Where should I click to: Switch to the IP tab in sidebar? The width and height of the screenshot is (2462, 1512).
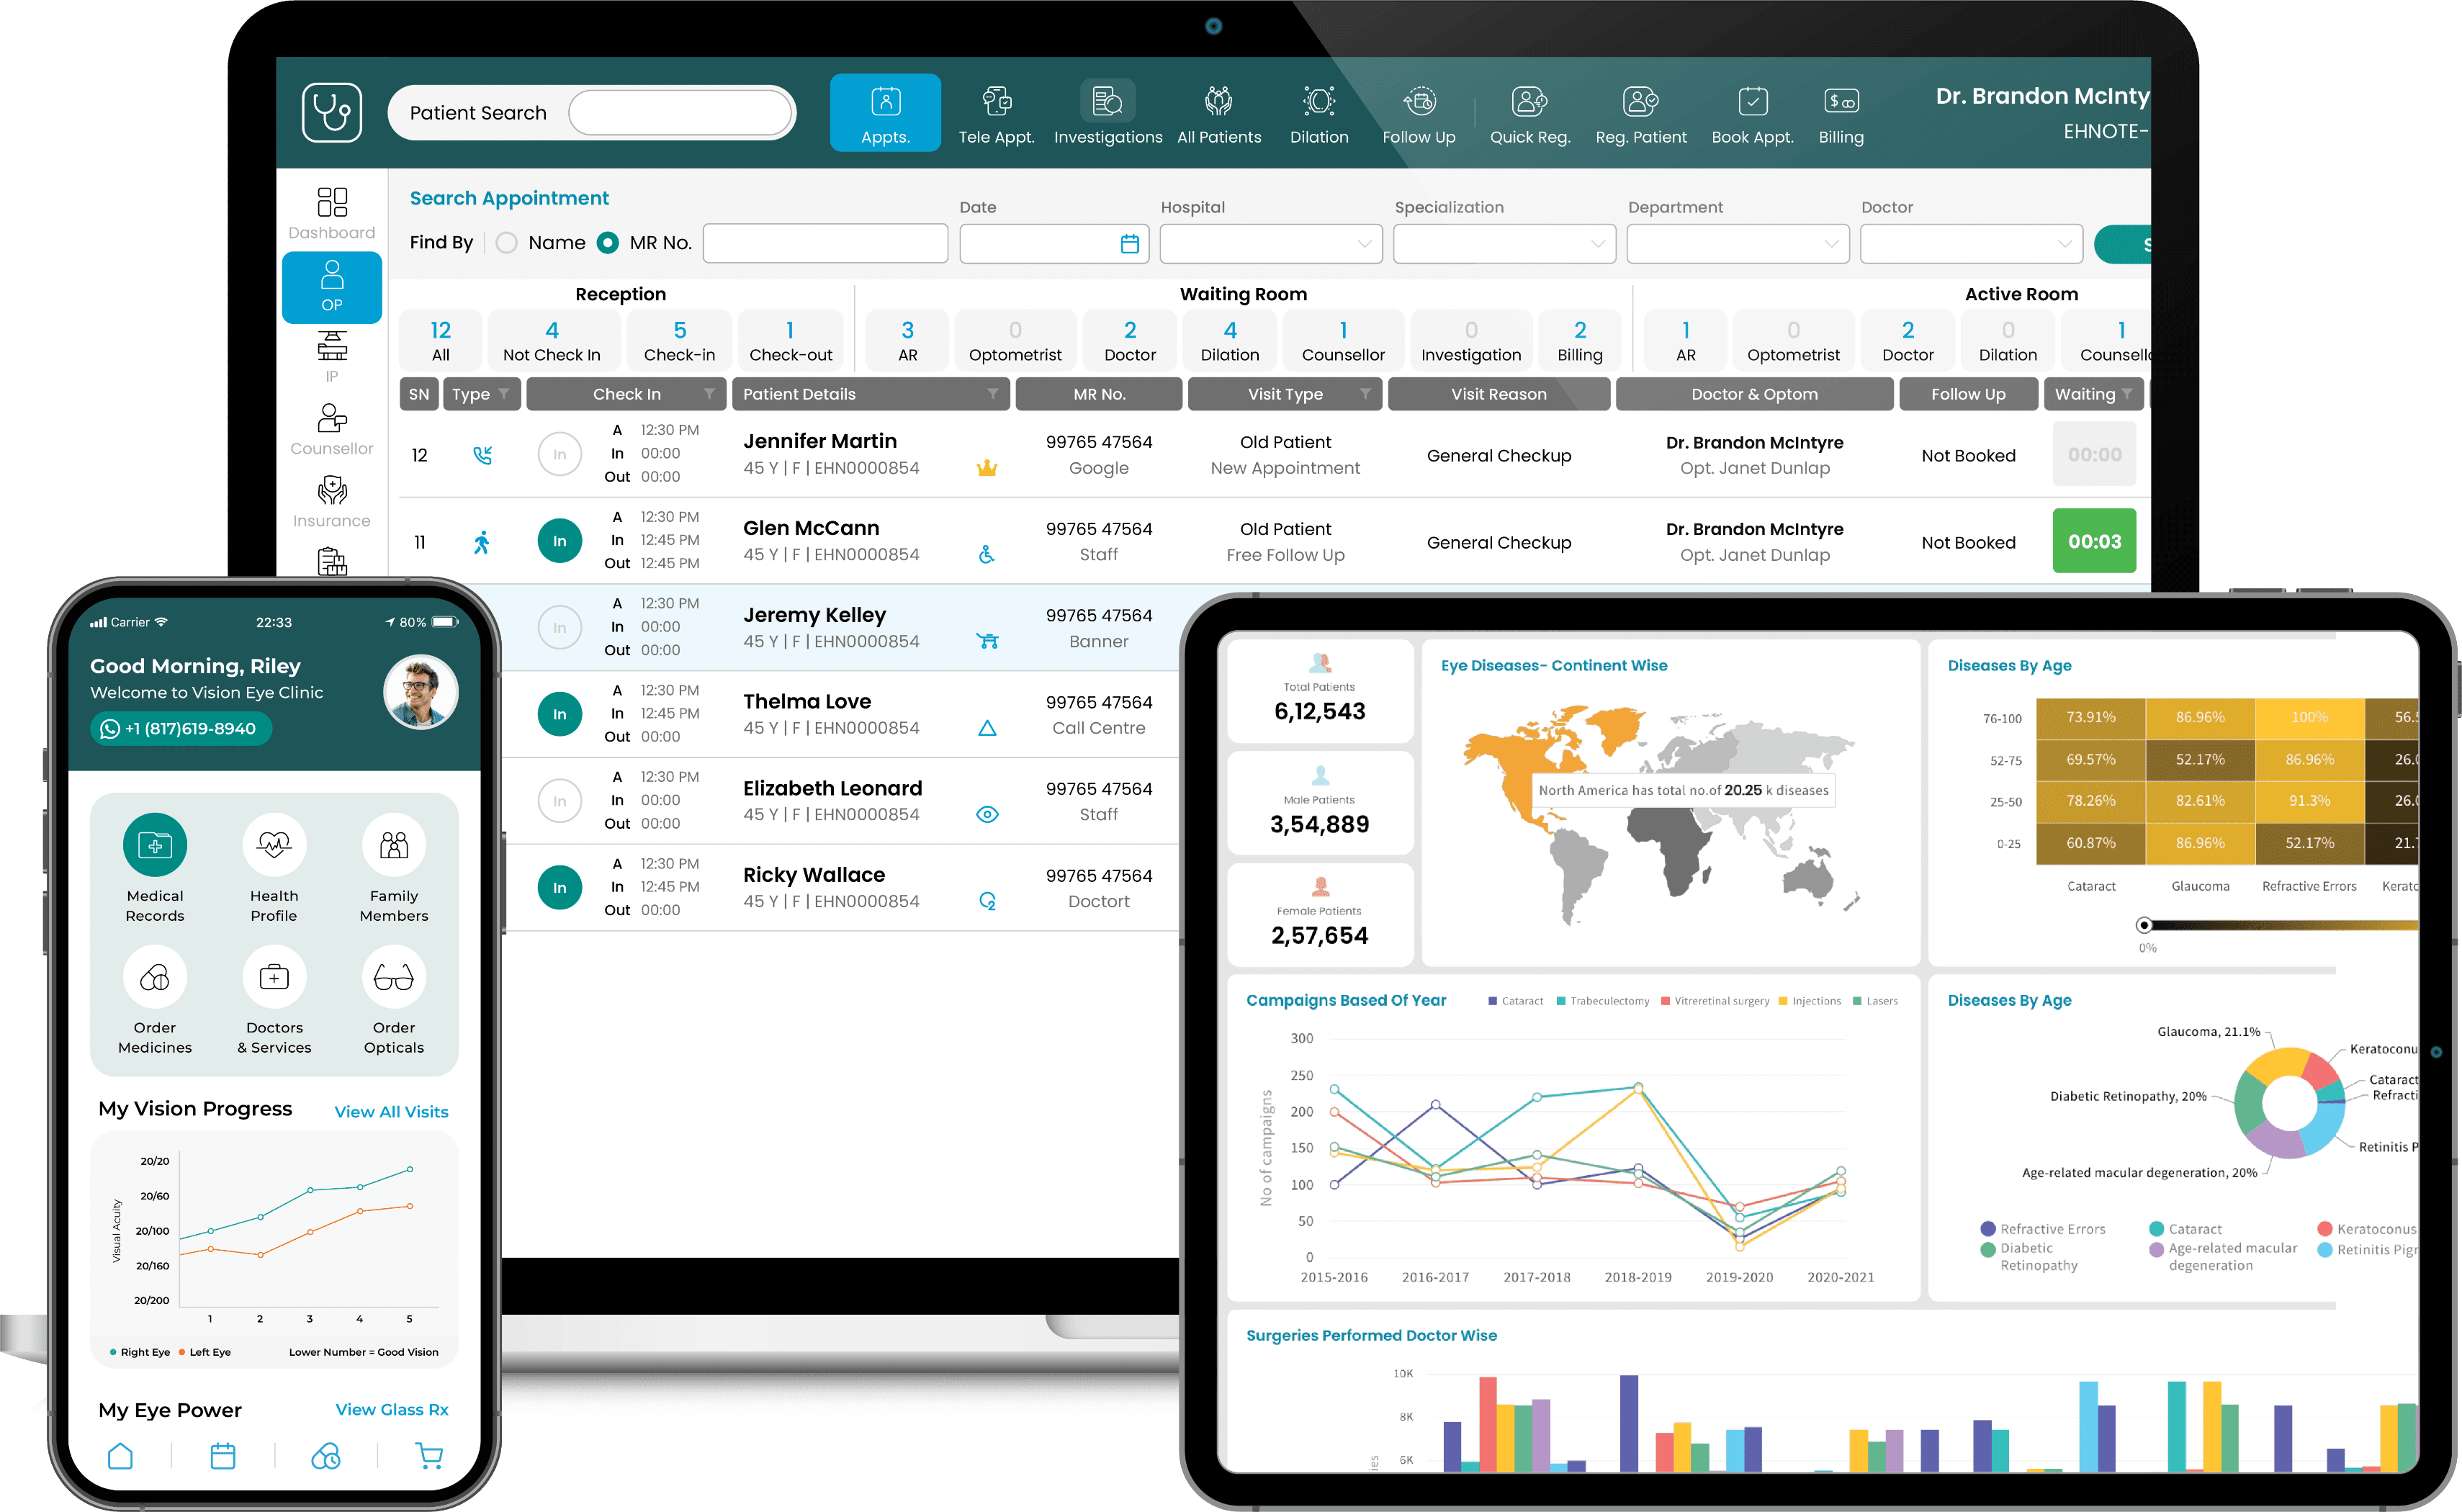(x=331, y=355)
